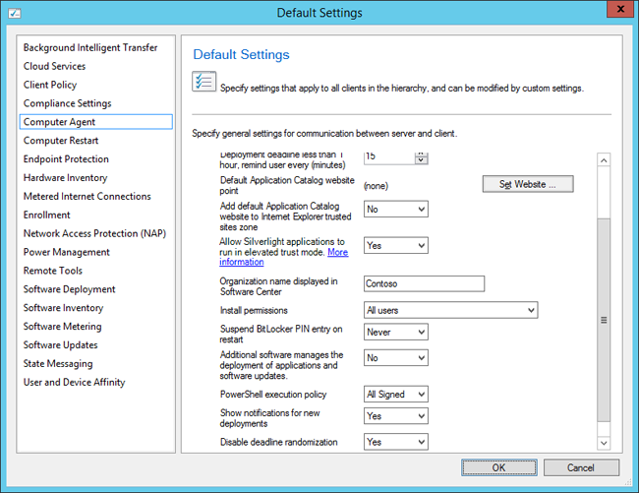Image resolution: width=639 pixels, height=493 pixels.
Task: Select Software Center in the left list
Action: (69, 289)
